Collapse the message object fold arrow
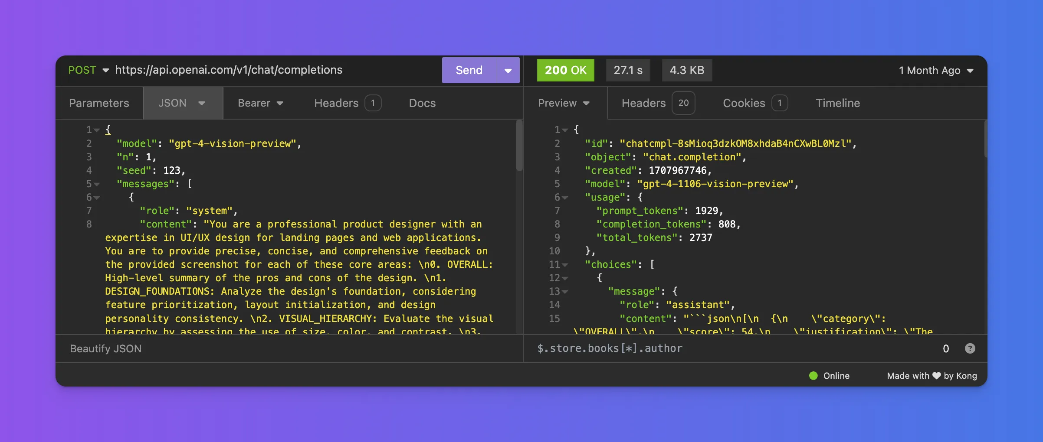Screen dimensions: 1043x442 (565, 292)
